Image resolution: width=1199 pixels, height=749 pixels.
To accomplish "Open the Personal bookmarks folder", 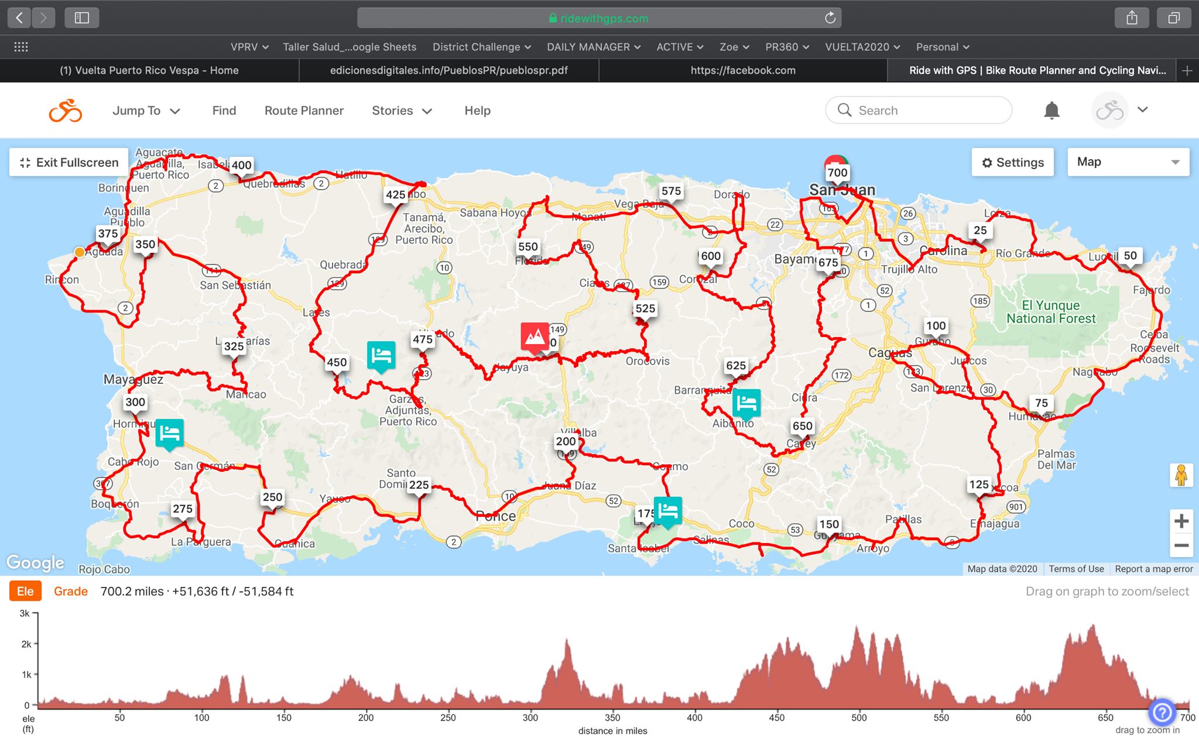I will point(943,47).
